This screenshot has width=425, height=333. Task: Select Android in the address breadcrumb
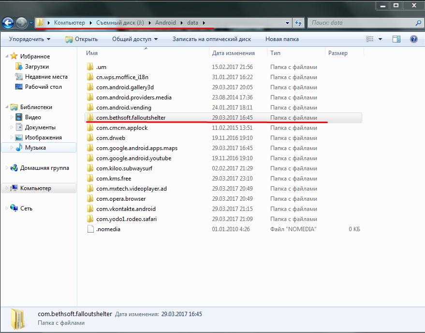tap(165, 23)
